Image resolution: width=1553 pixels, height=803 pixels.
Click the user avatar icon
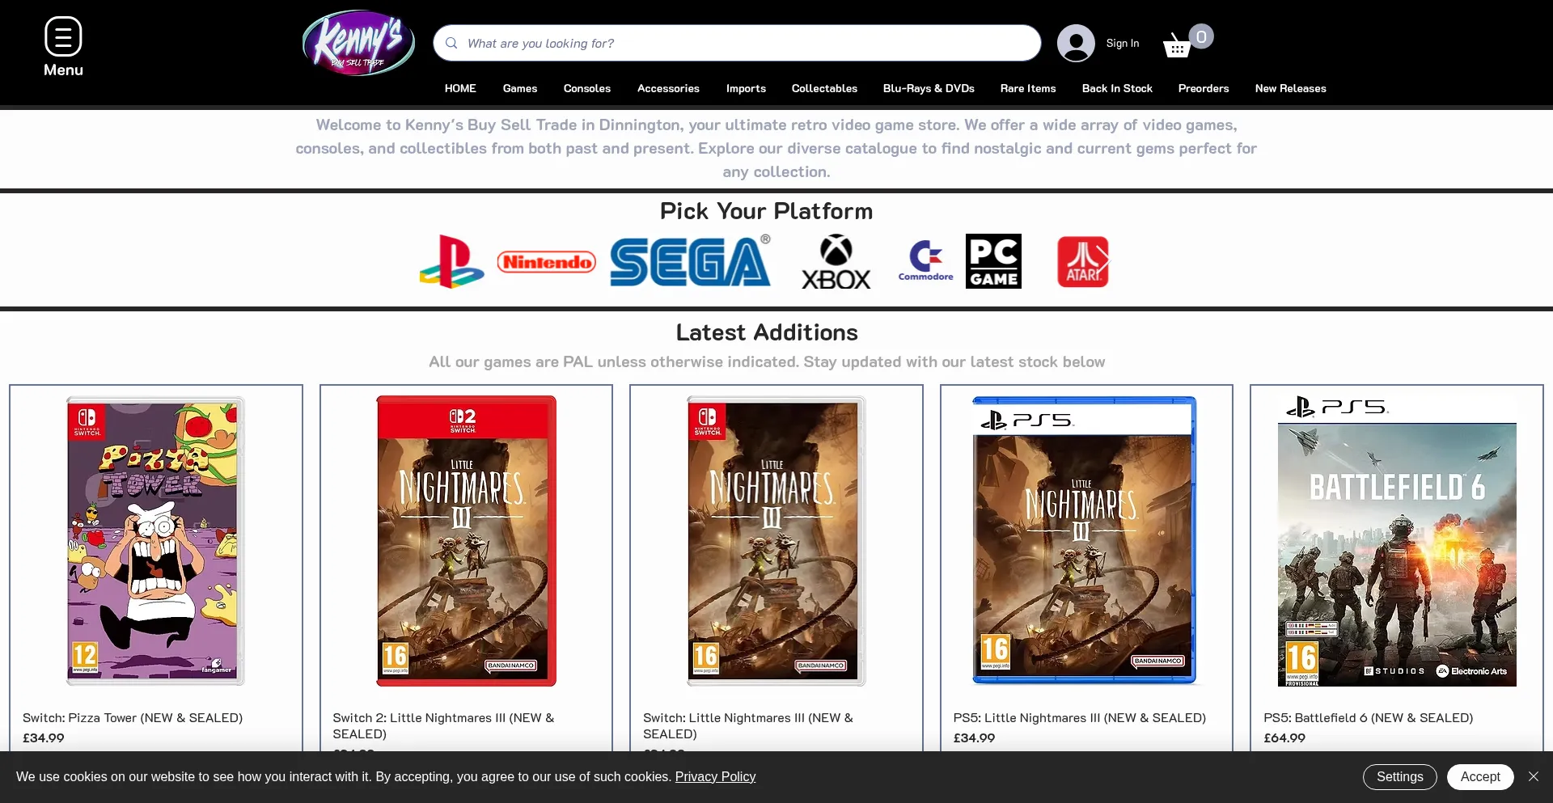tap(1076, 43)
